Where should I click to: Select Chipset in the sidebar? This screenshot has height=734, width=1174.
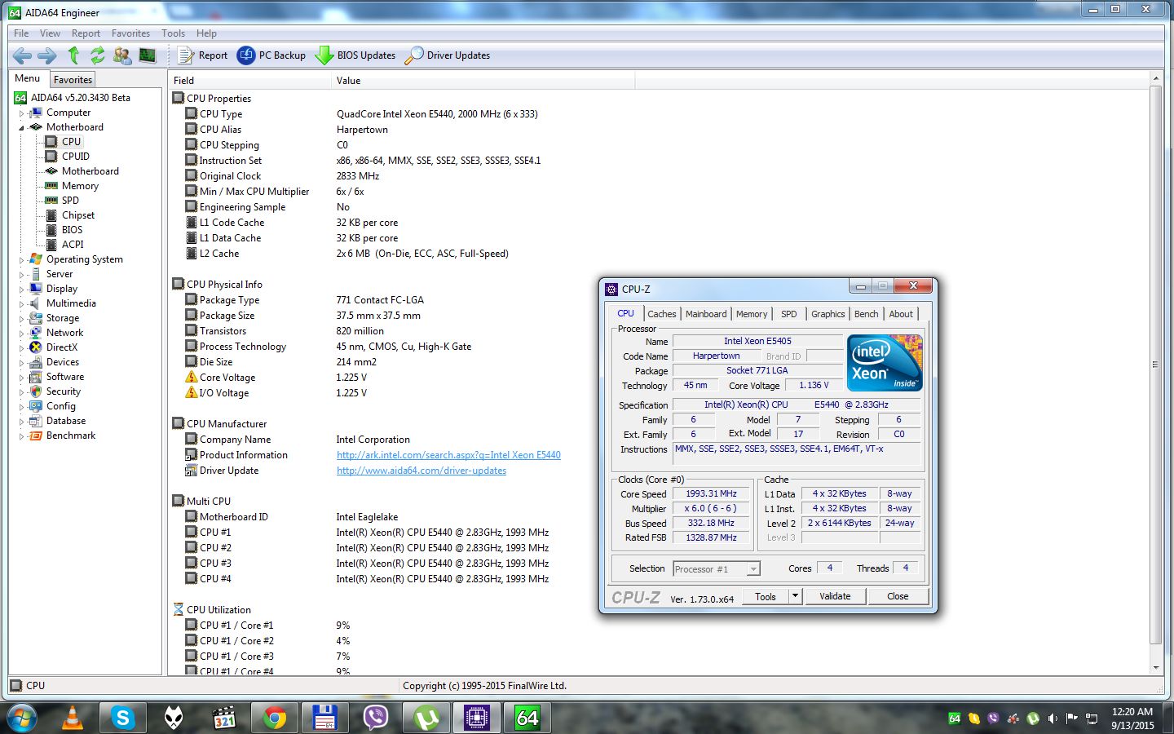click(x=78, y=215)
